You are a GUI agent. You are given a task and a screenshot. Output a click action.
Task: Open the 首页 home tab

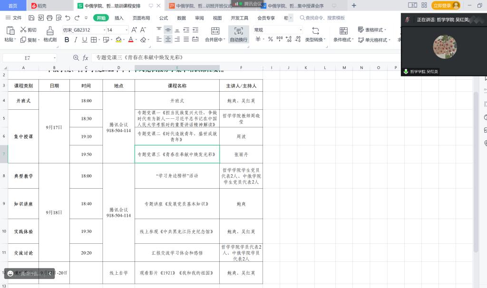[x=13, y=6]
